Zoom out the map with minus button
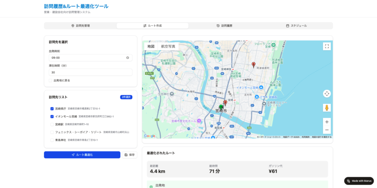The image size is (377, 188). click(x=327, y=130)
